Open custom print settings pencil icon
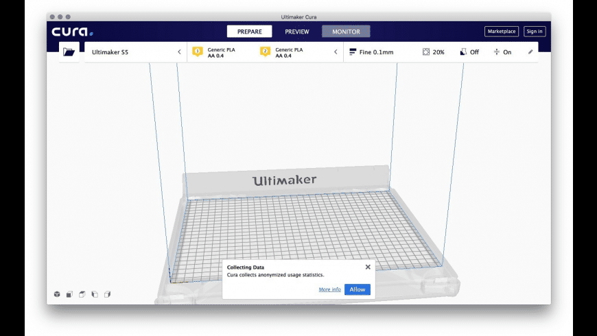Viewport: 597px width, 336px height. click(x=530, y=51)
